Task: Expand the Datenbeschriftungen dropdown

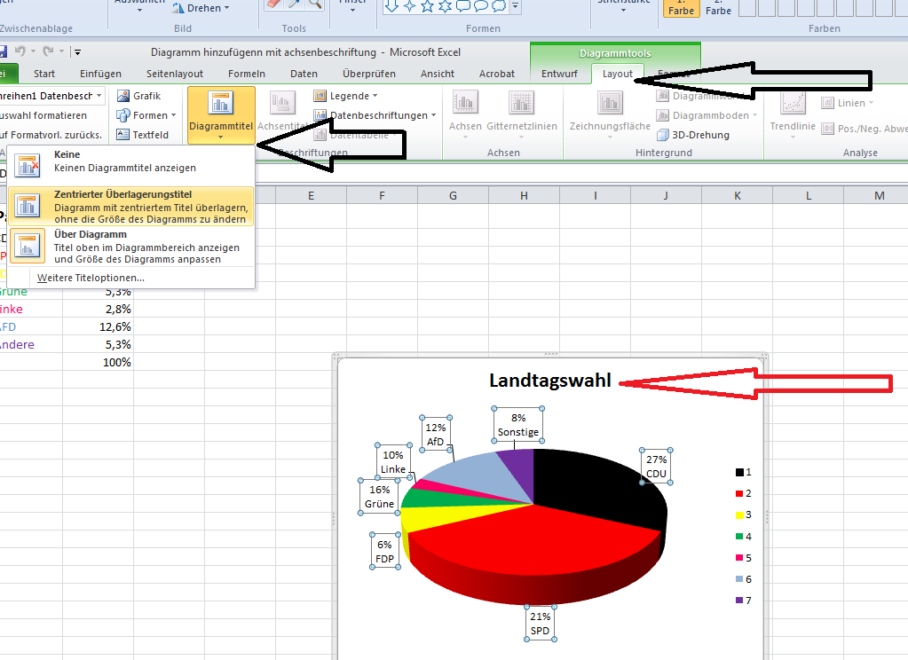Action: tap(377, 115)
